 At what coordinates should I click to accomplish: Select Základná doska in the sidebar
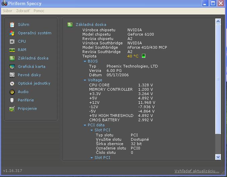(x=33, y=58)
